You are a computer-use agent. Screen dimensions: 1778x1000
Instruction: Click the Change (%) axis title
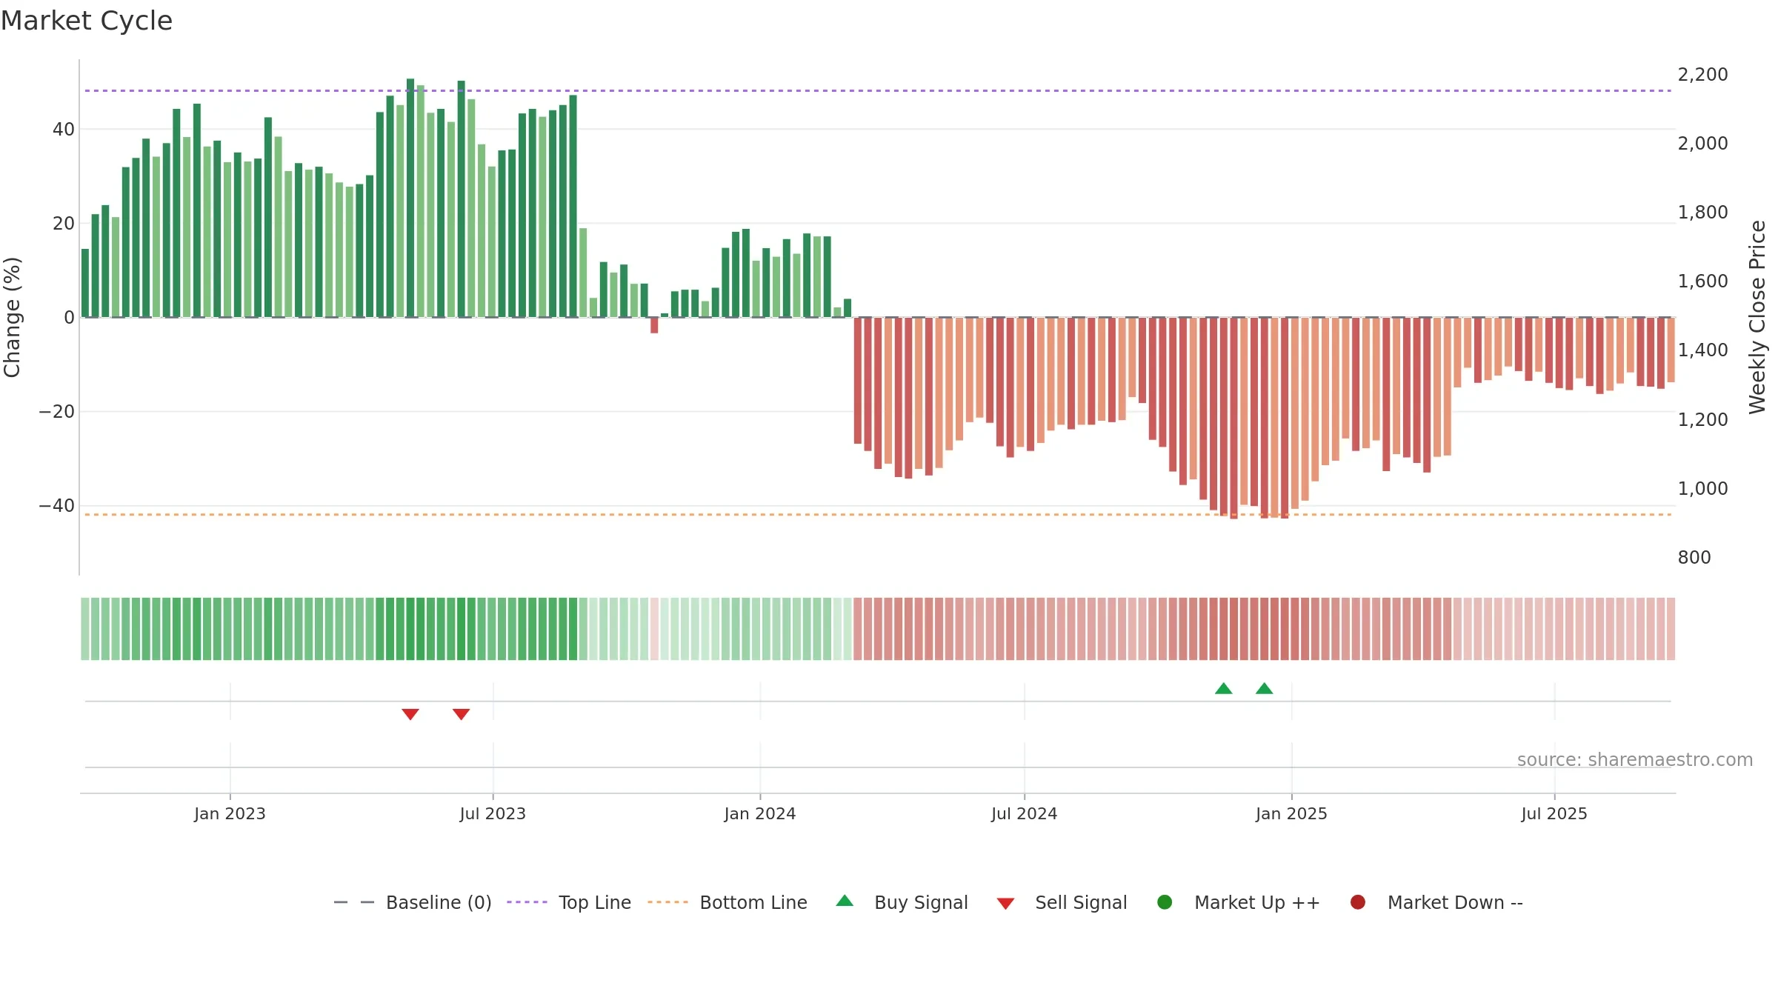(x=12, y=317)
